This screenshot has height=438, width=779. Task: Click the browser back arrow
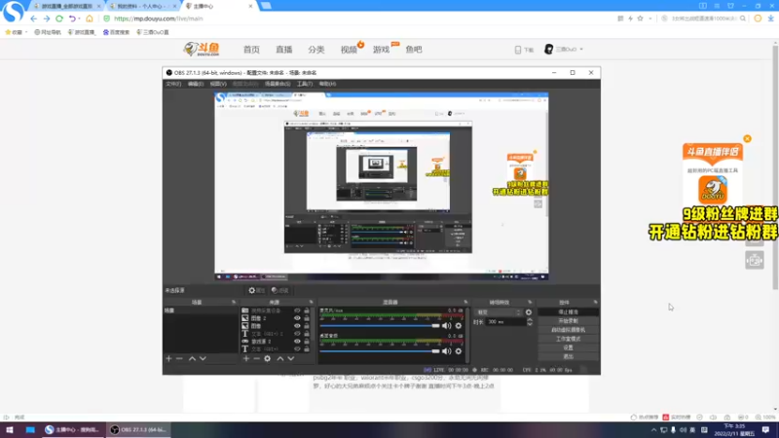click(x=33, y=18)
